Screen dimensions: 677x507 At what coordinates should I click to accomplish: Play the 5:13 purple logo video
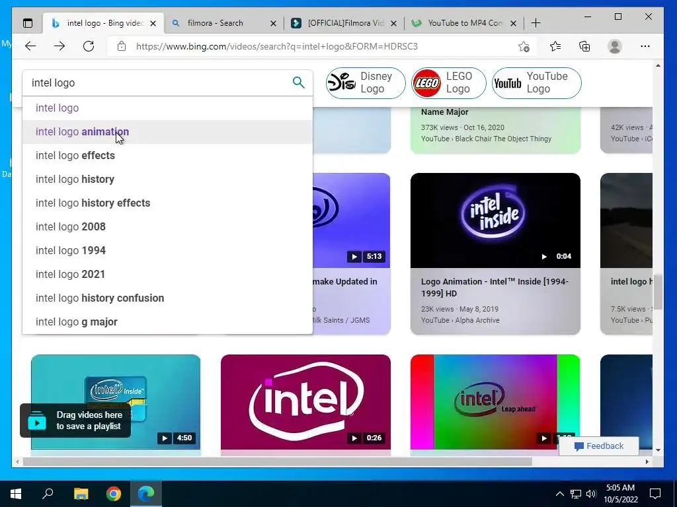[x=351, y=220]
